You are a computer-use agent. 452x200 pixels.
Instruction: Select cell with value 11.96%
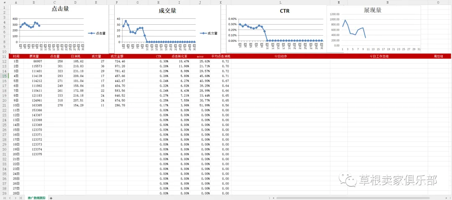179,66
